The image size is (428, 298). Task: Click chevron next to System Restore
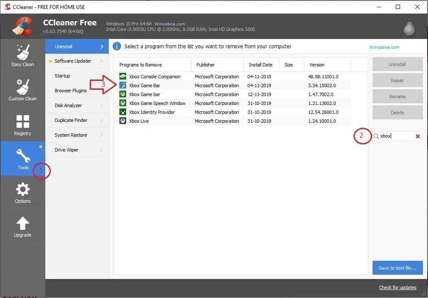pos(102,135)
